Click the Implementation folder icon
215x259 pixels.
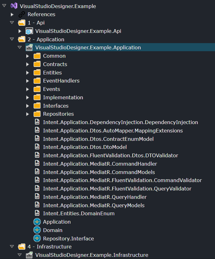37,97
